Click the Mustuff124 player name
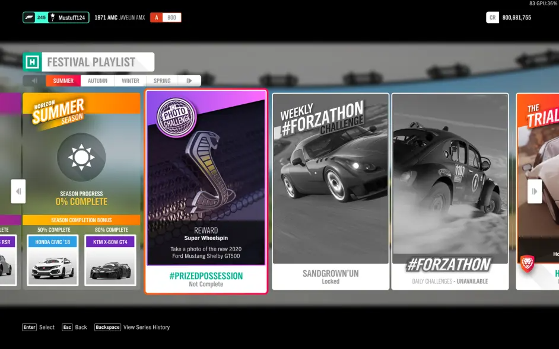 pos(72,17)
